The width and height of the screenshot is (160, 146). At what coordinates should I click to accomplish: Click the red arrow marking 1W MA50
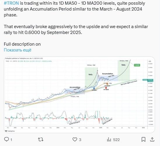click(106, 87)
